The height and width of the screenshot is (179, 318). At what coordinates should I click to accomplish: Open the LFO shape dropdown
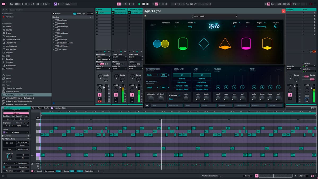tap(175, 95)
